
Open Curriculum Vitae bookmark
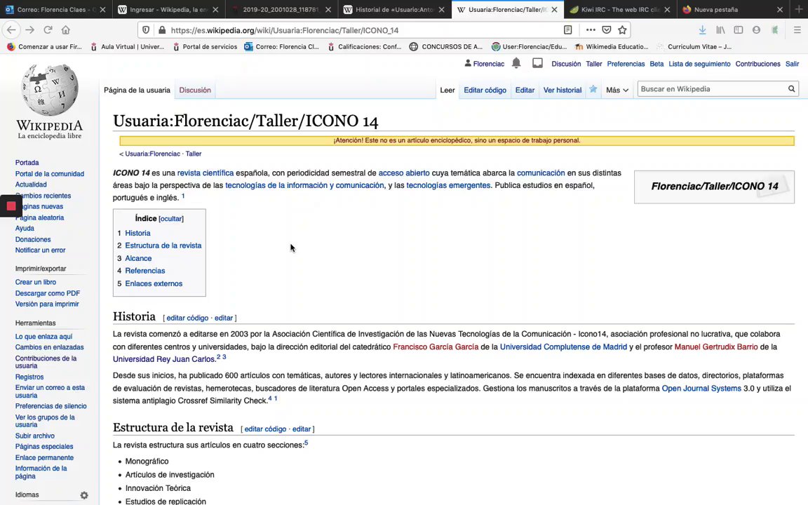tap(694, 46)
